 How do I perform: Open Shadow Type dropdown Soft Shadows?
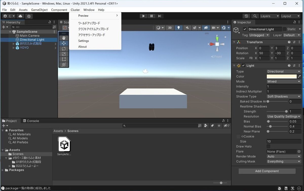pyautogui.click(x=284, y=97)
